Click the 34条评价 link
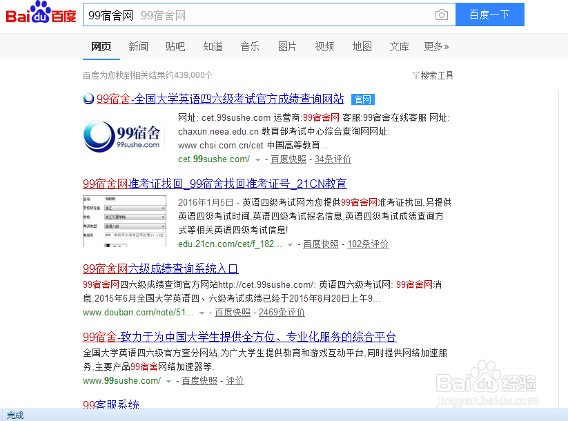This screenshot has height=421, width=568. (332, 159)
